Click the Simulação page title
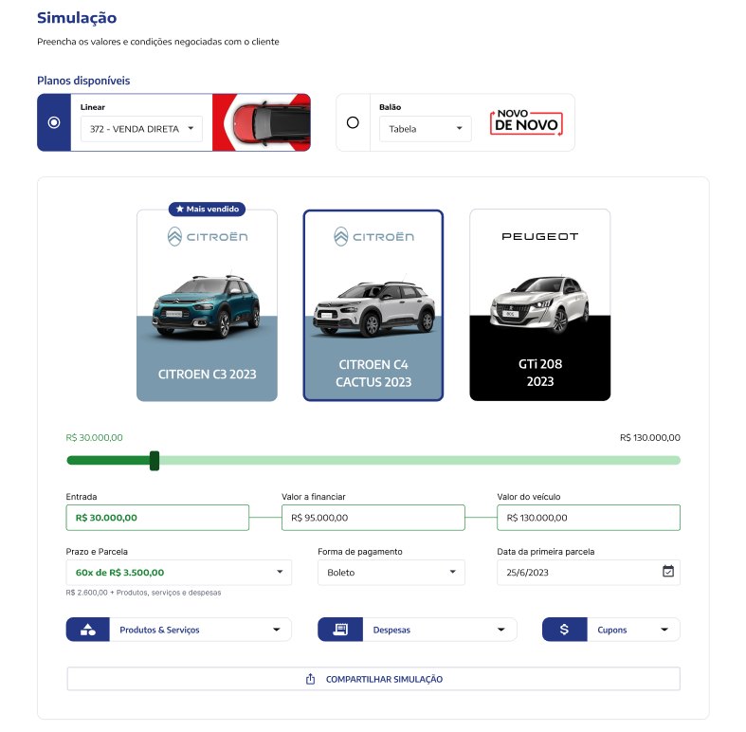The width and height of the screenshot is (746, 732). pyautogui.click(x=77, y=18)
